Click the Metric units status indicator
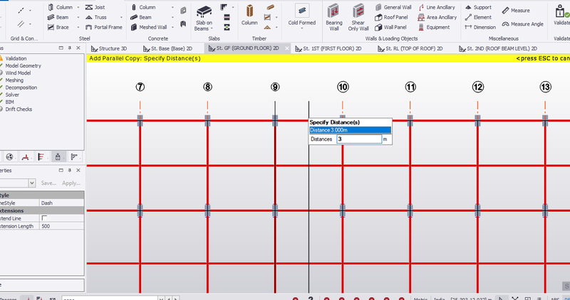The height and width of the screenshot is (300, 570). (x=421, y=298)
